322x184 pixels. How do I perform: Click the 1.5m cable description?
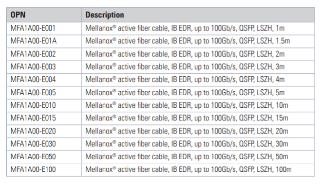tap(198, 41)
